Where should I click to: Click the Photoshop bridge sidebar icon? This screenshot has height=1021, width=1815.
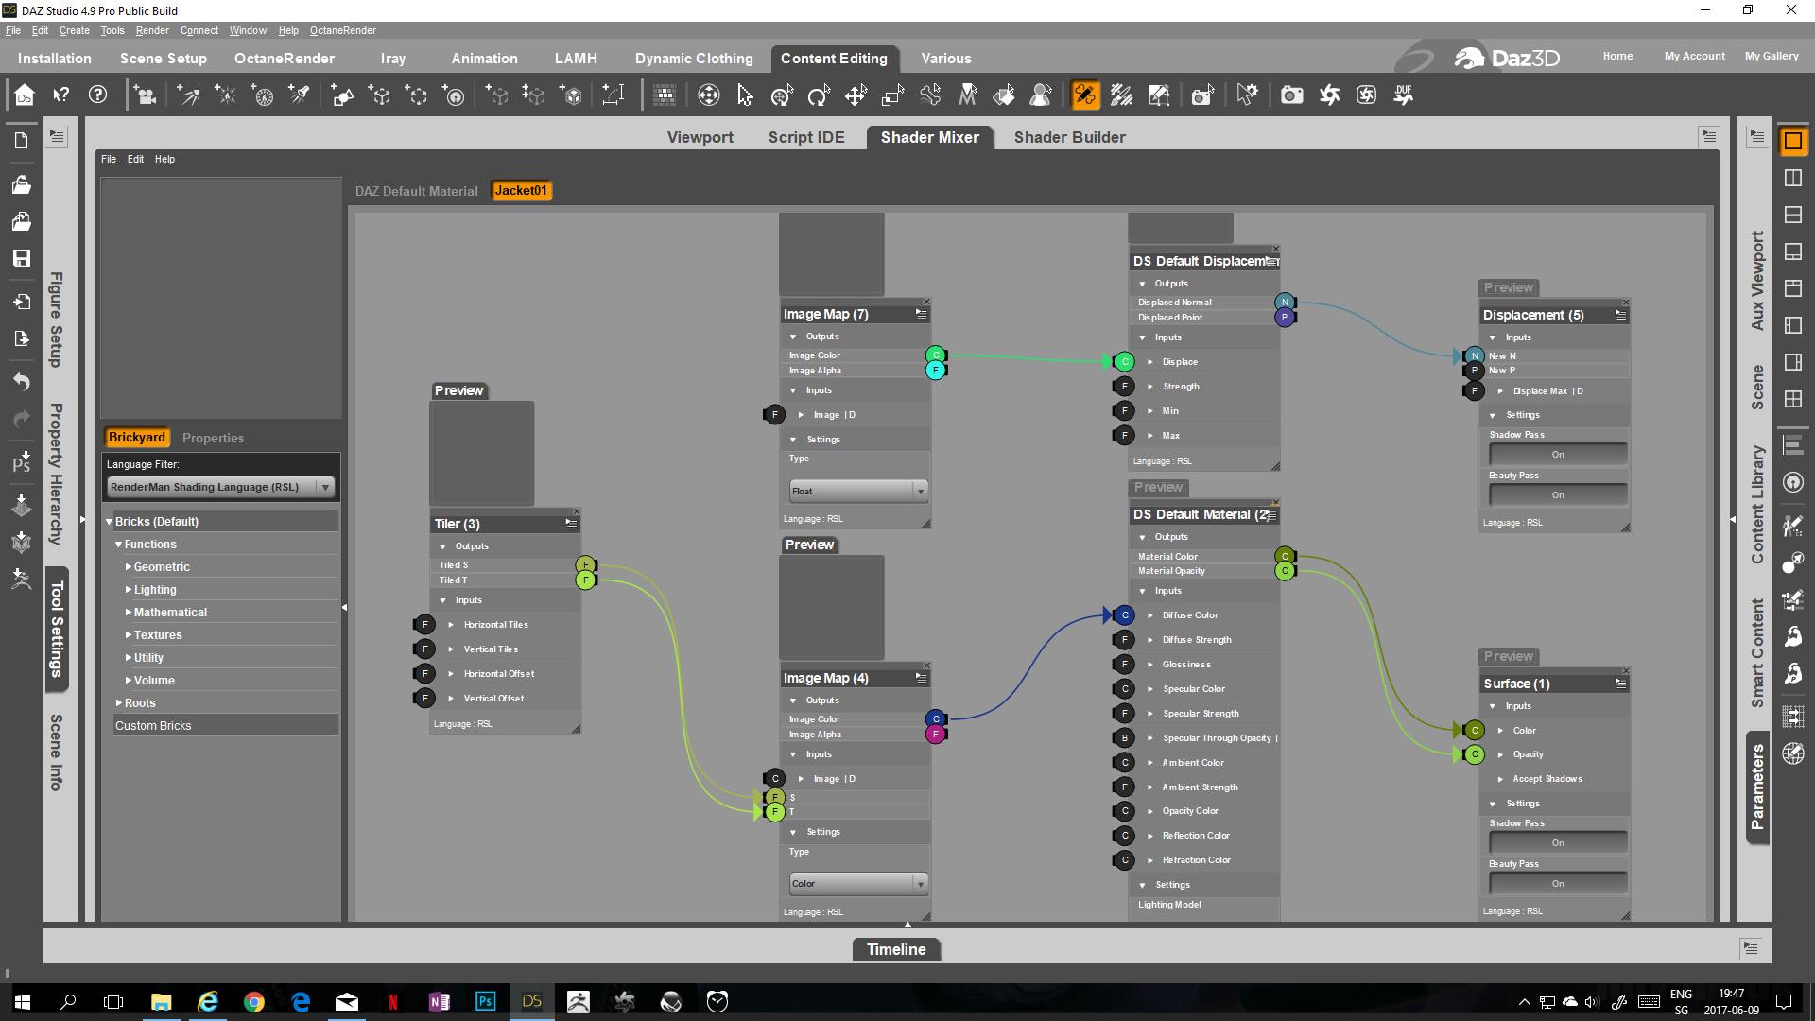21,462
